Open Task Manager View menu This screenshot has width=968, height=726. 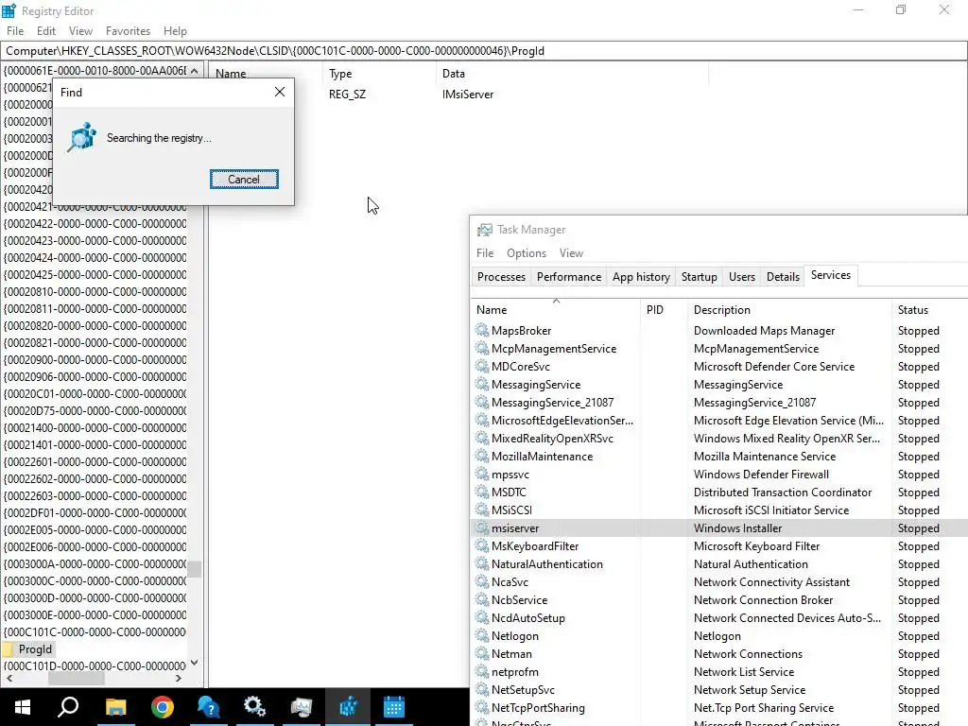pos(571,253)
